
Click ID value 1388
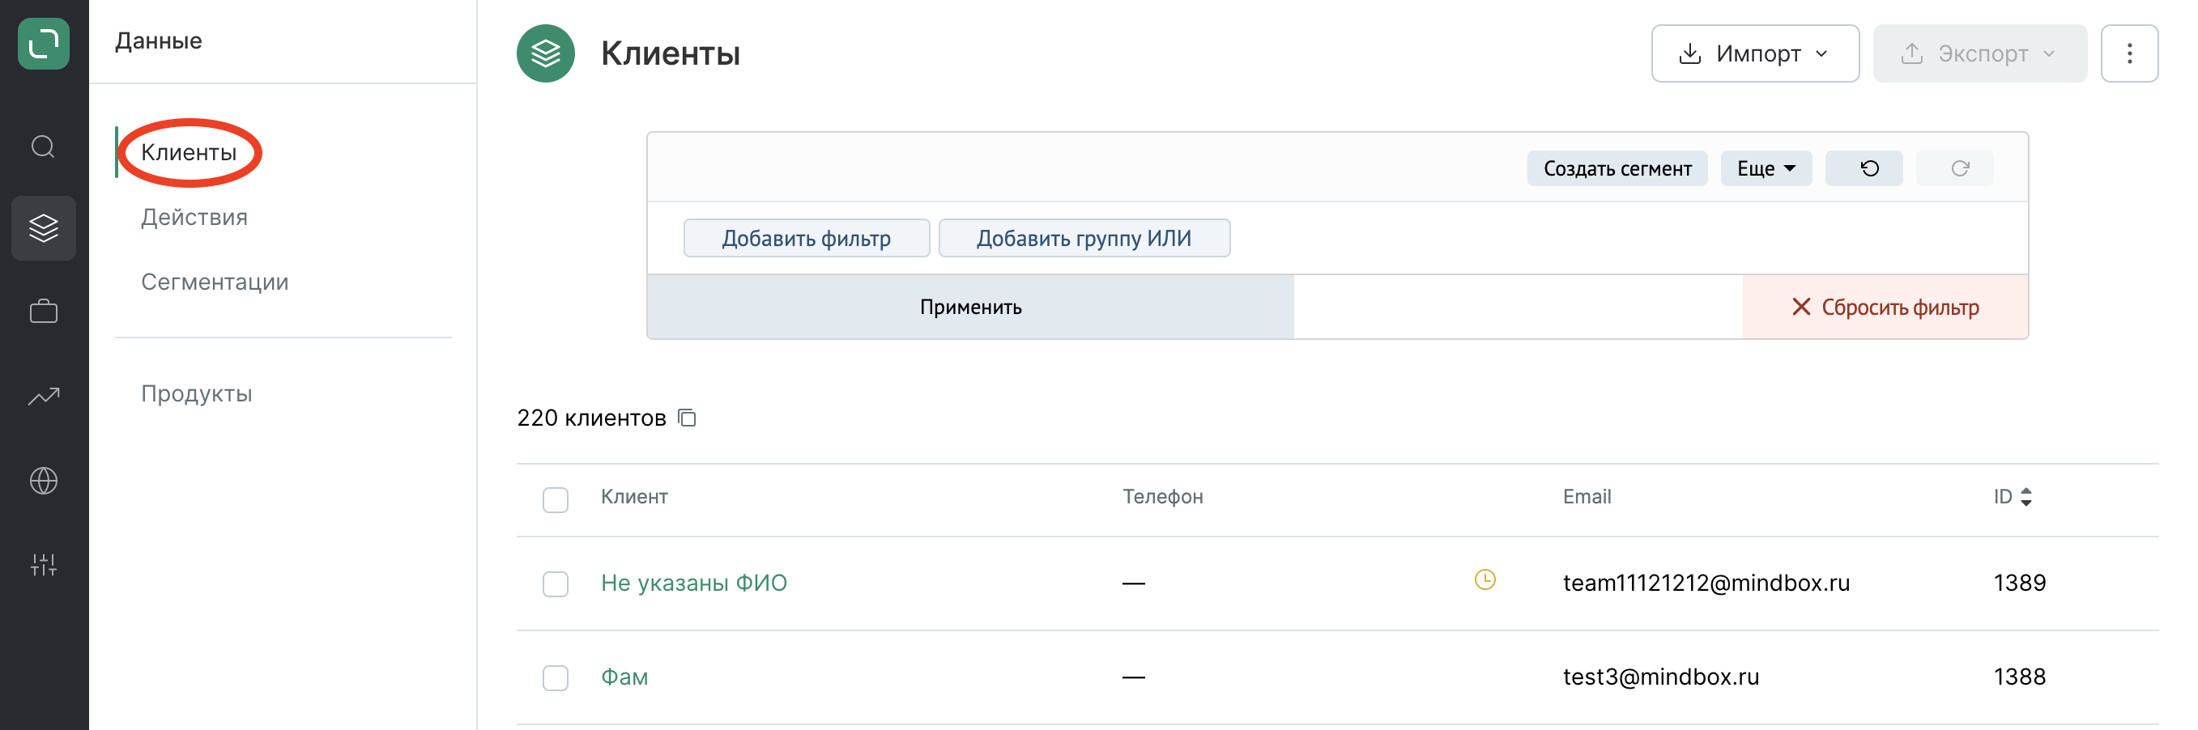coord(2019,677)
